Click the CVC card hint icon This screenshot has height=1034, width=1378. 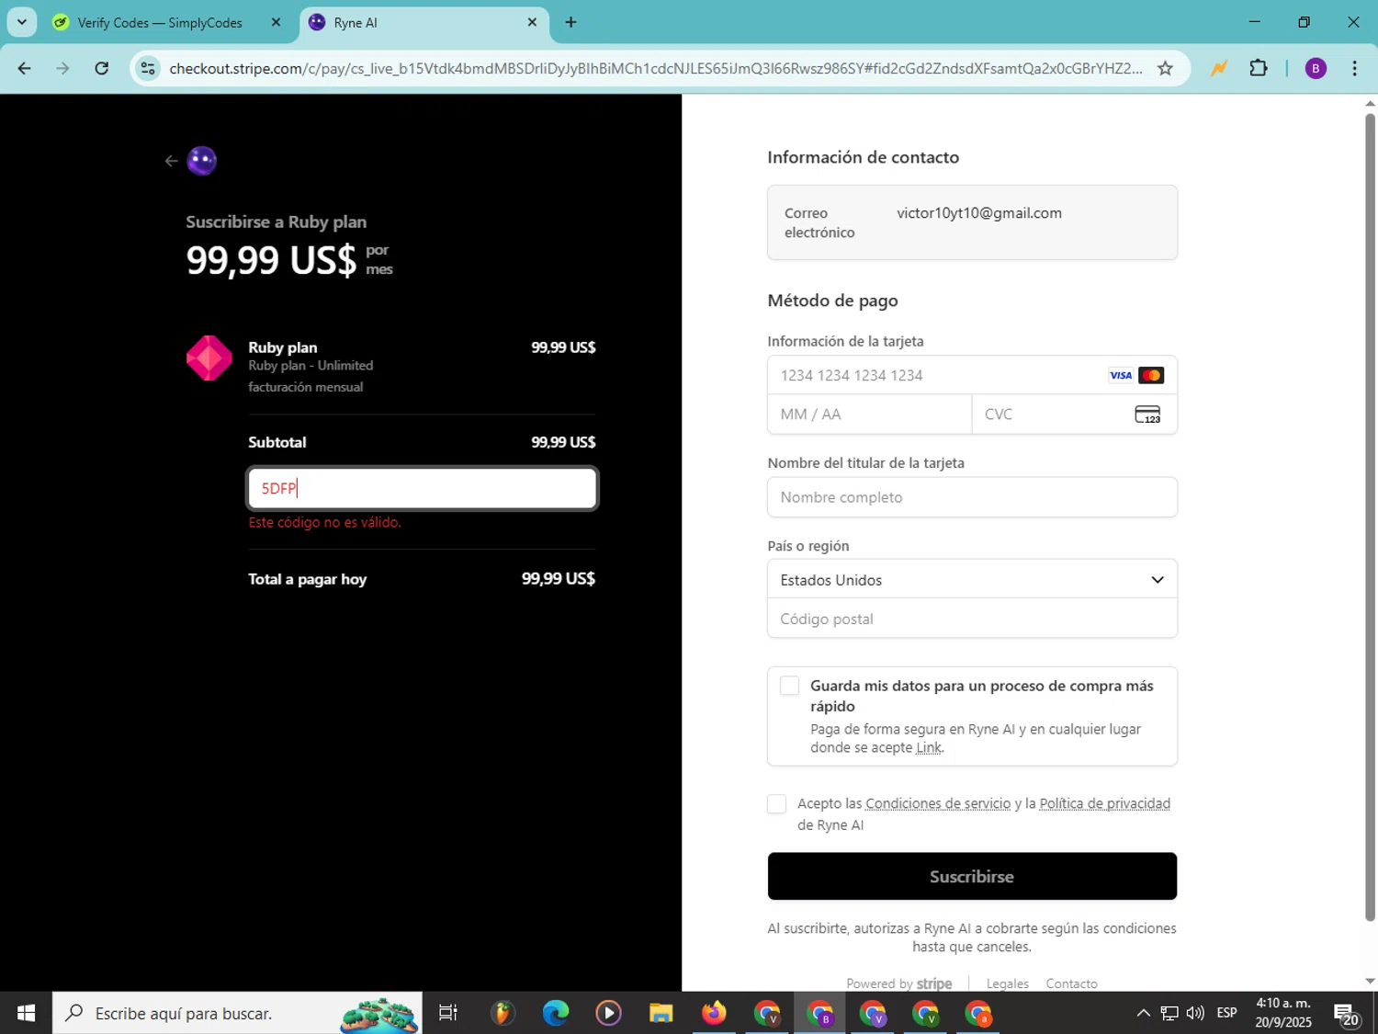[1147, 415]
